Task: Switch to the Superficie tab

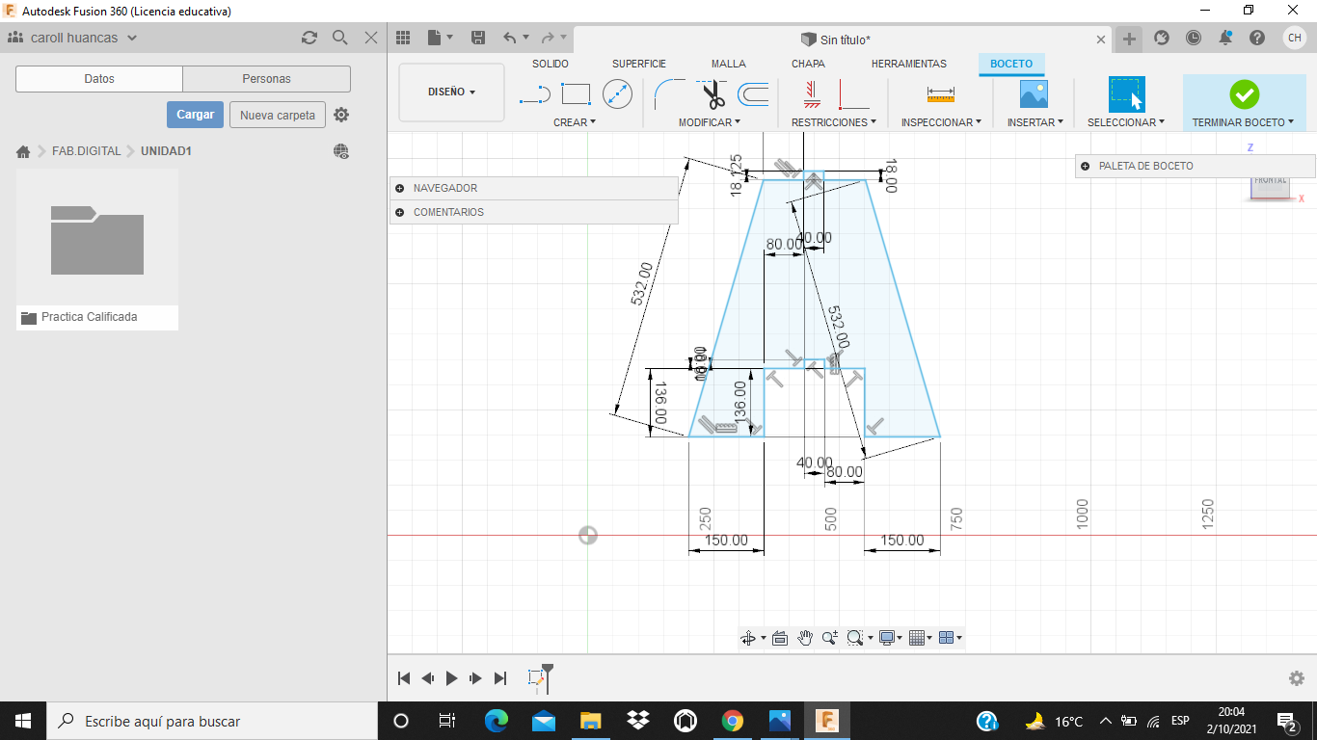Action: 638,64
